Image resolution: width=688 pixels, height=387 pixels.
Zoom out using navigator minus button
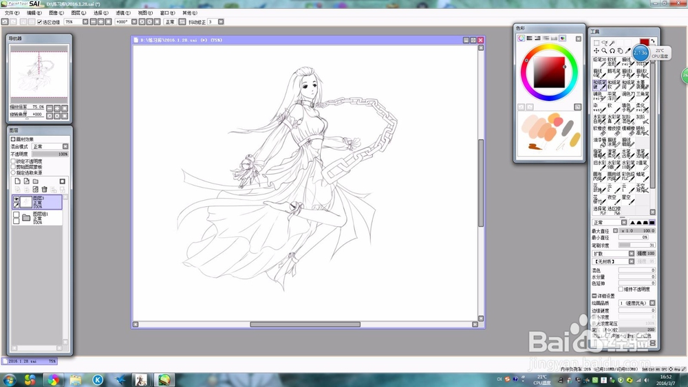[50, 108]
